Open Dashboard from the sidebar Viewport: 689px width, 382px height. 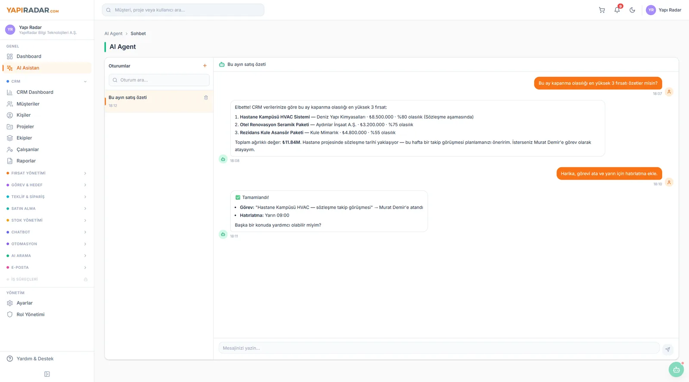(47, 56)
